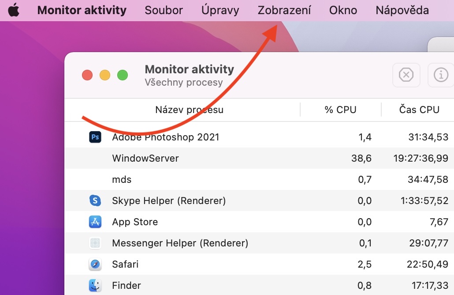Click the Adobe Photoshop app icon
This screenshot has width=454, height=295.
[x=95, y=137]
